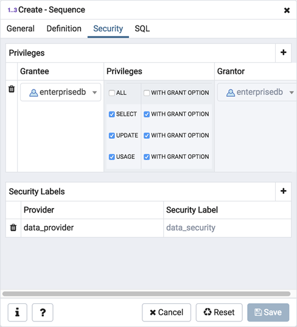Viewport: 297px width, 327px height.
Task: Open the Grantee enterprisedb dropdown
Action: (x=60, y=92)
